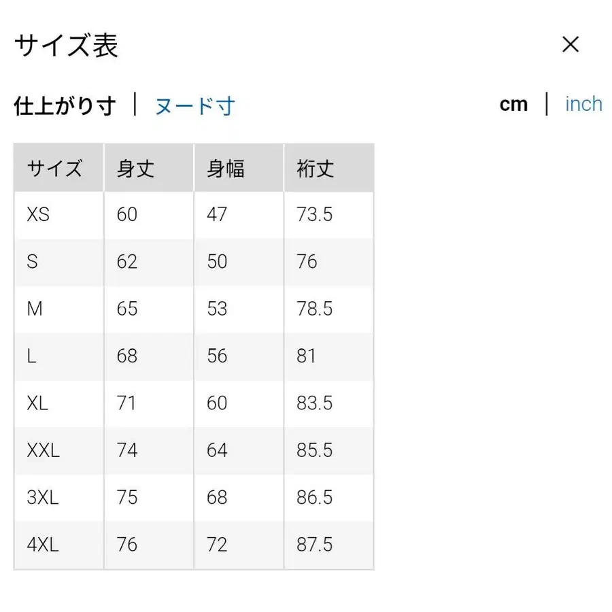Click the 裄丈 value 87.5 for size 4XL
Screen dimensions: 612x612
[314, 544]
